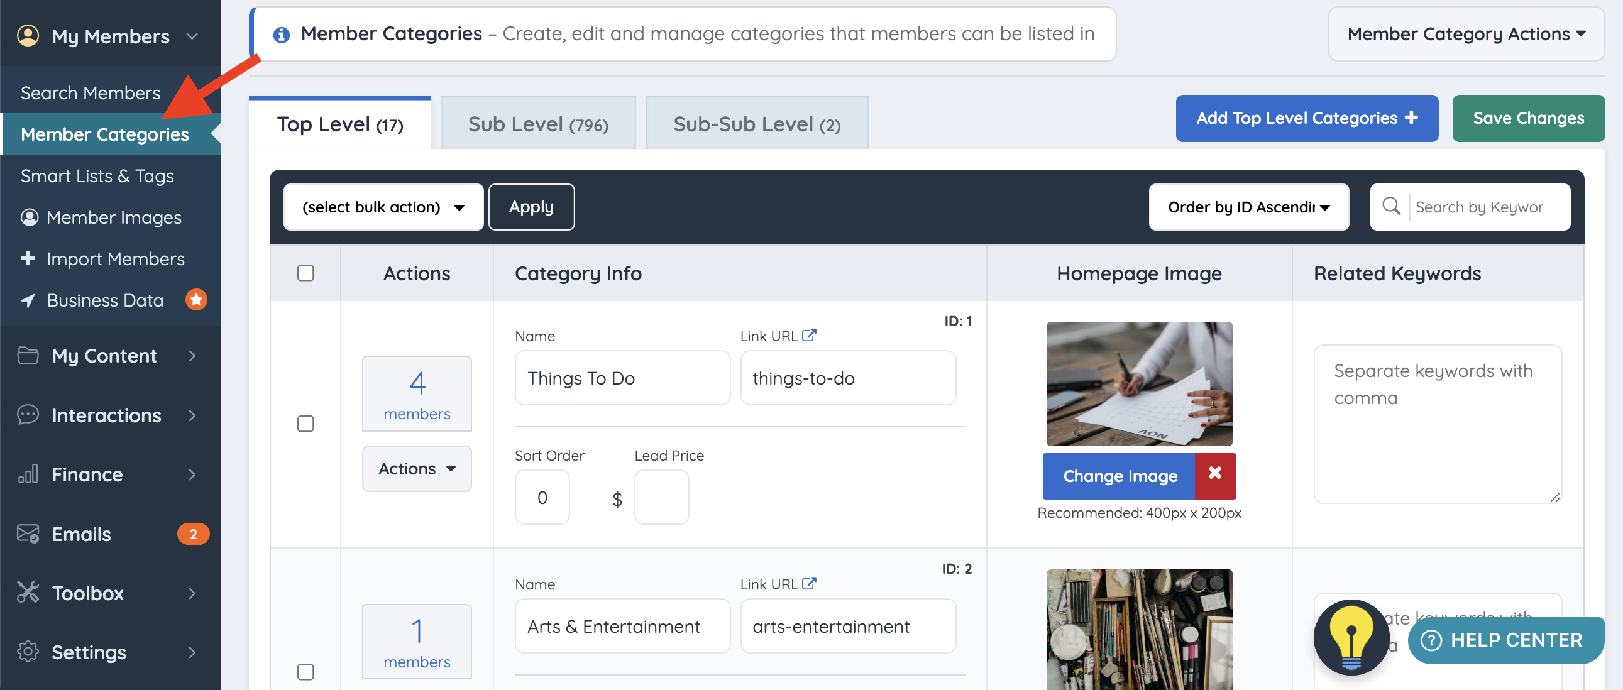Image resolution: width=1623 pixels, height=690 pixels.
Task: Check the Arts & Entertainment row checkbox
Action: coord(305,672)
